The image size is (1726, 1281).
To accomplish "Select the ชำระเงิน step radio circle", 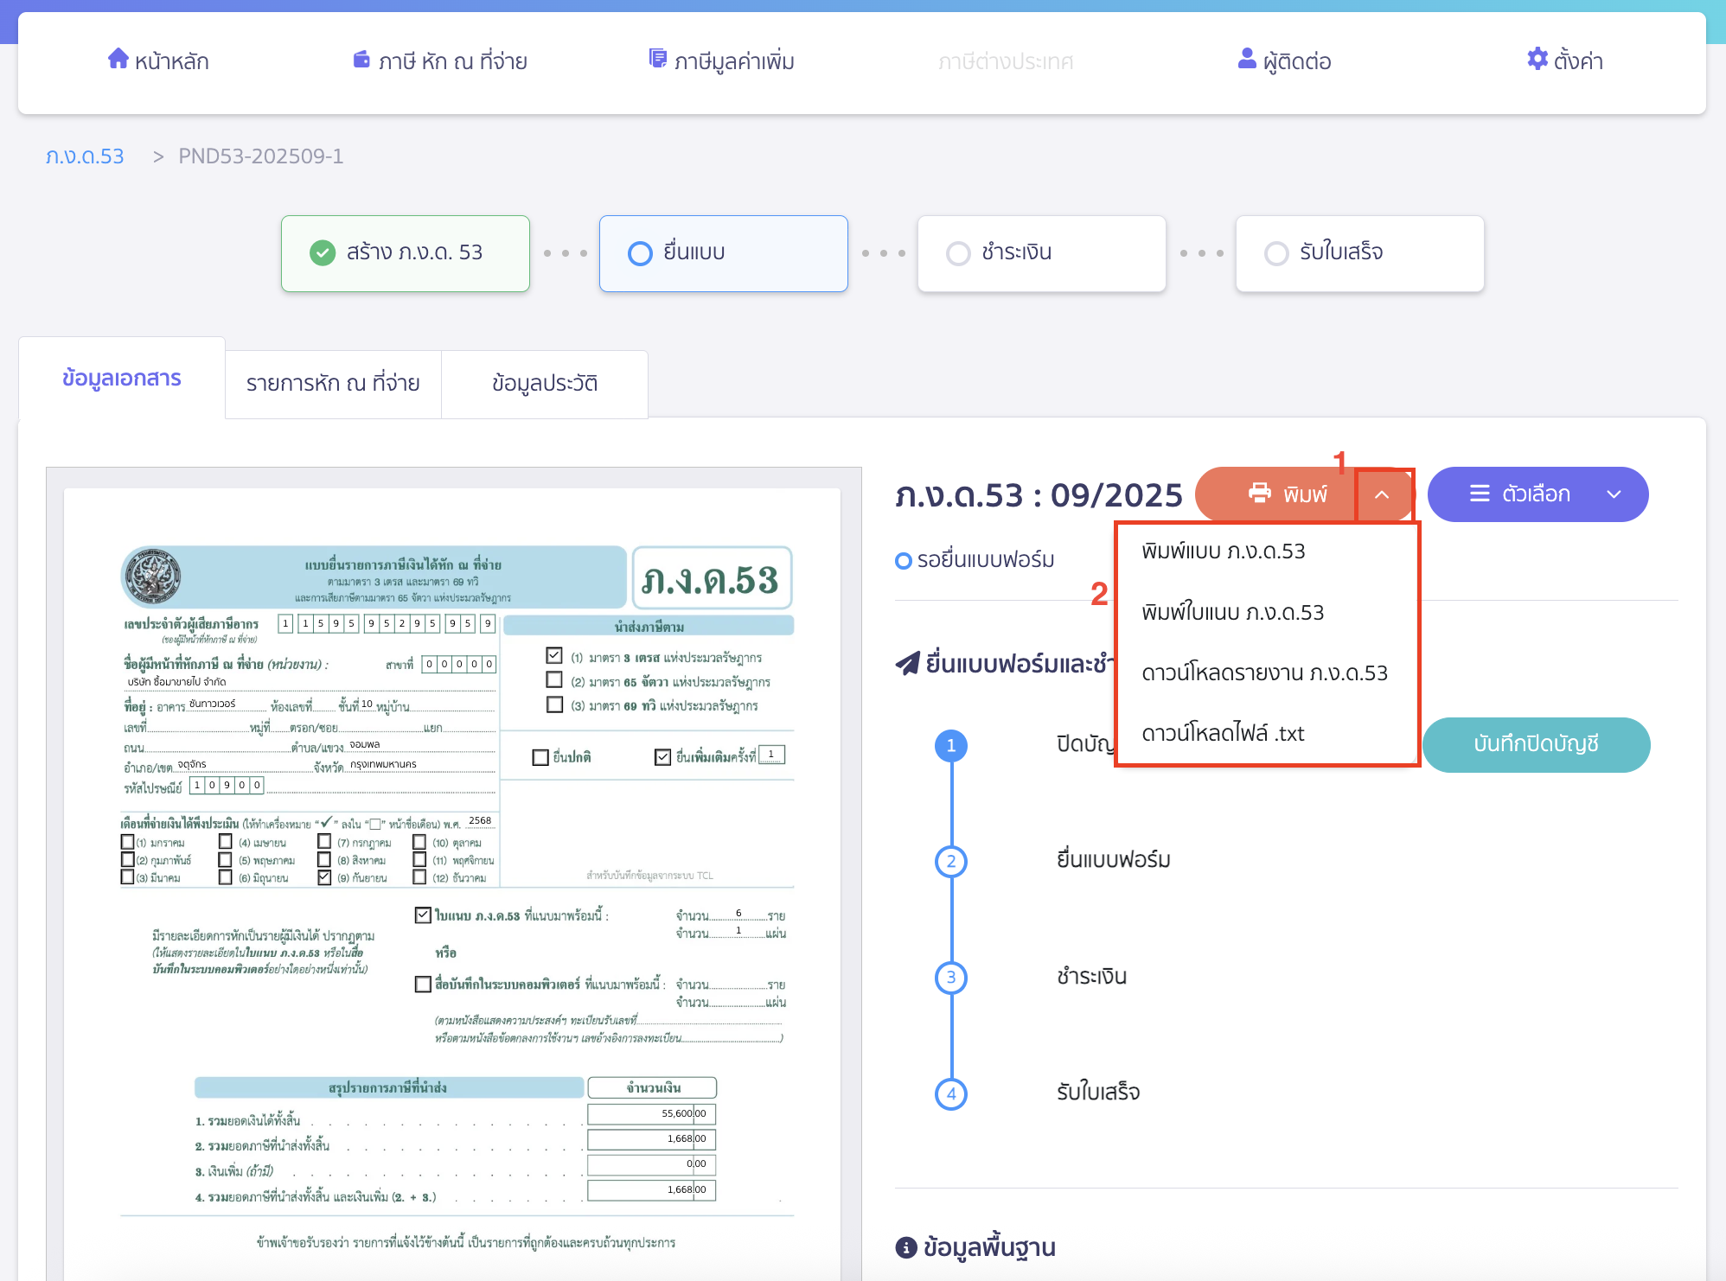I will click(x=958, y=253).
